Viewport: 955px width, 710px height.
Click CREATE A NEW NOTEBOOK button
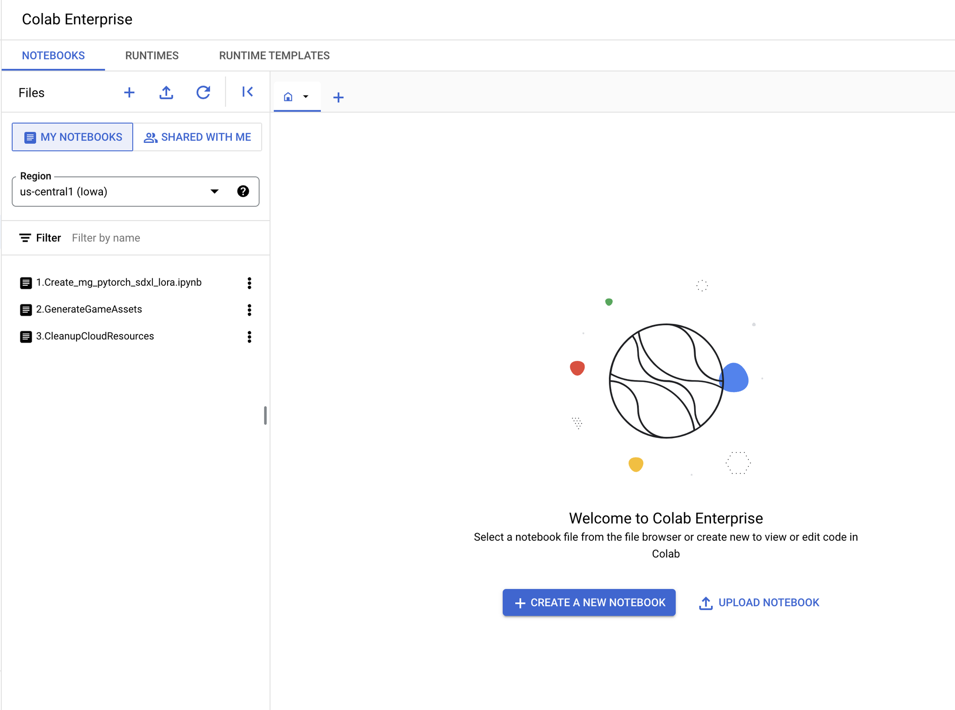tap(589, 602)
